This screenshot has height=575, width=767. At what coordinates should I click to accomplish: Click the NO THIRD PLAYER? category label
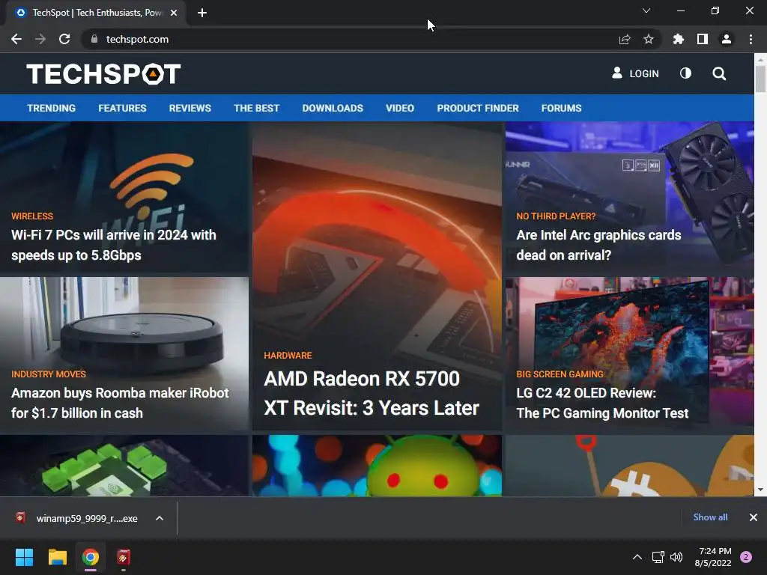(557, 216)
